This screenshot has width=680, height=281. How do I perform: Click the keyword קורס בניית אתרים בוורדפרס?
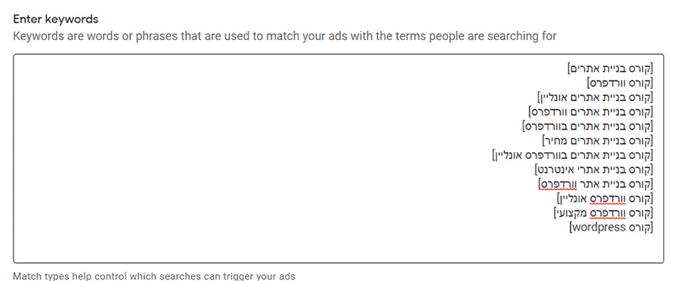click(x=588, y=127)
